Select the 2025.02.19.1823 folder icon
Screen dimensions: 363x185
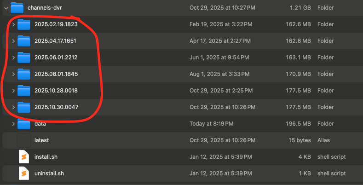click(24, 24)
